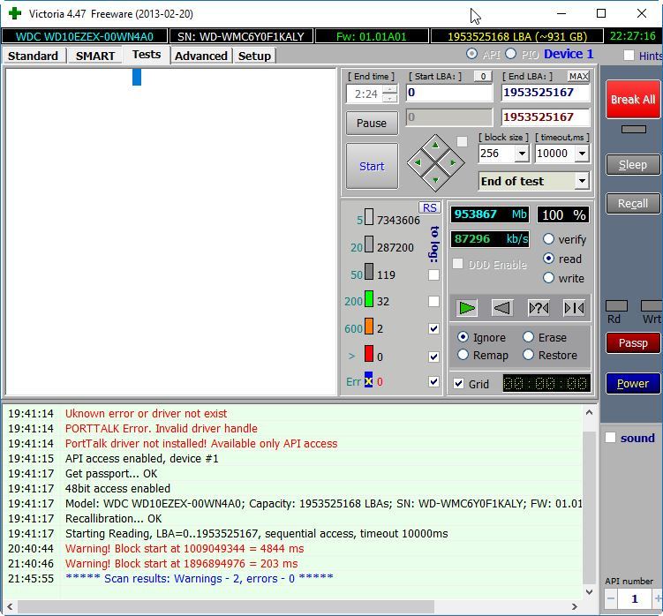Select the Erase radio option
This screenshot has width=663, height=616.
528,337
